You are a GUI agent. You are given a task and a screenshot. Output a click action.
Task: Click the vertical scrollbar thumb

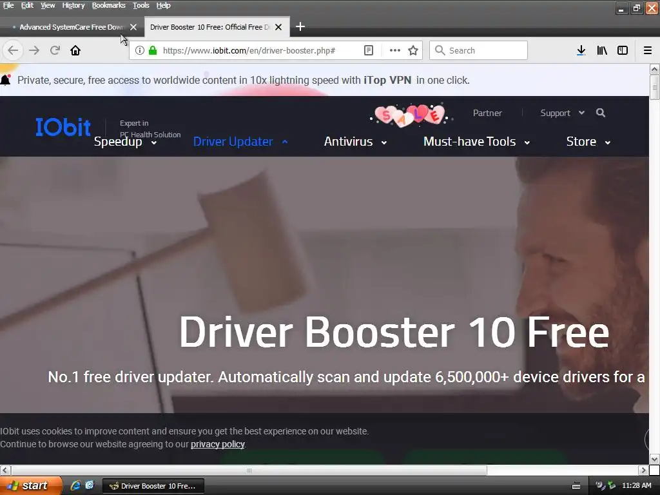click(x=654, y=88)
